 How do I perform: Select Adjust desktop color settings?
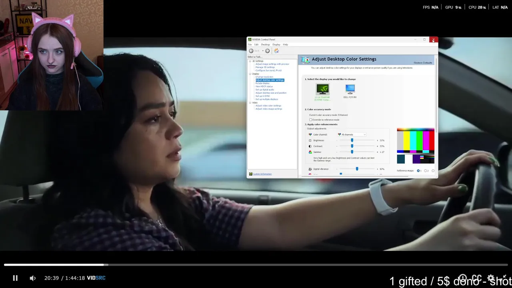270,80
